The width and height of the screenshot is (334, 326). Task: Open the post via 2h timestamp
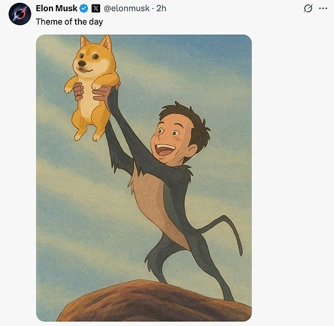pos(161,9)
